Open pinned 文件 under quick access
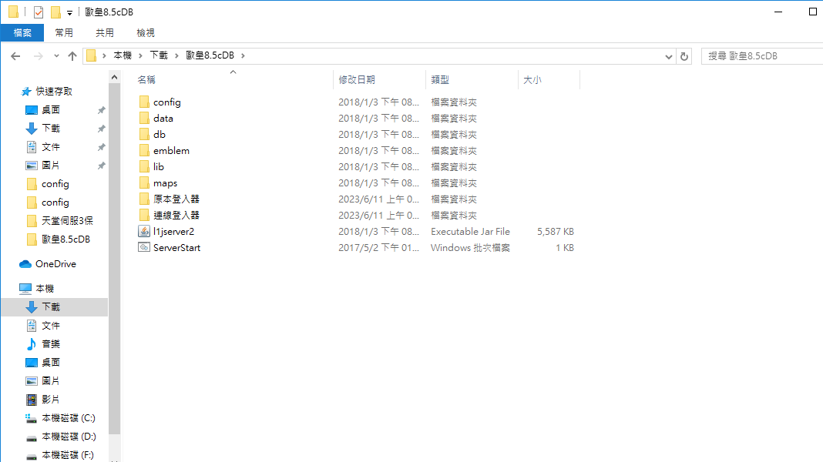Image resolution: width=823 pixels, height=462 pixels. pos(50,147)
